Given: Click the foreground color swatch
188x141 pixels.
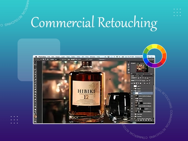Looking at the screenshot, I should tap(35, 116).
